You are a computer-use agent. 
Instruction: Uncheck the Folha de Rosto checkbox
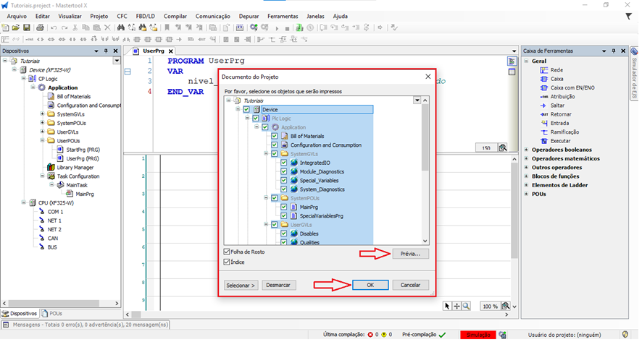coord(228,252)
